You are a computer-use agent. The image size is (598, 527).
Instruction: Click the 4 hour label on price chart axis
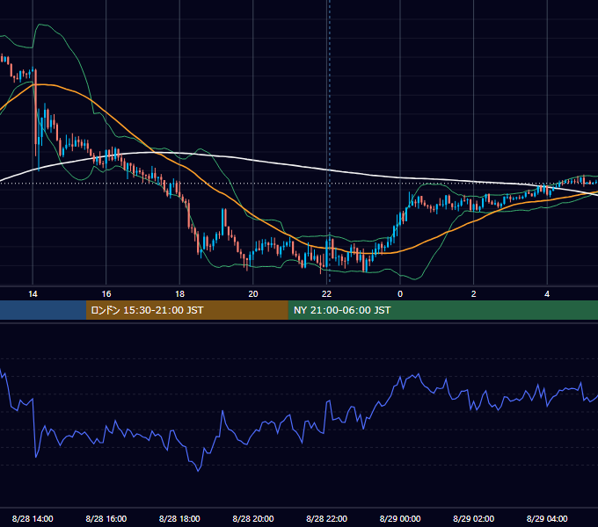click(547, 293)
